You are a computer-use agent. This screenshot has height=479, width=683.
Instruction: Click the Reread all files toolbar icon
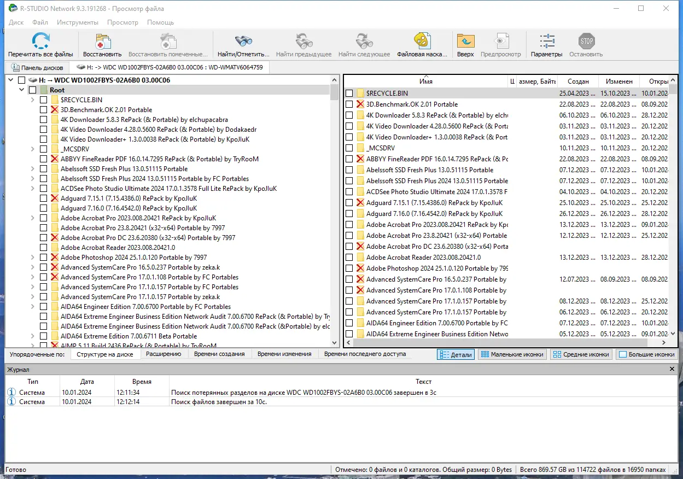click(40, 41)
